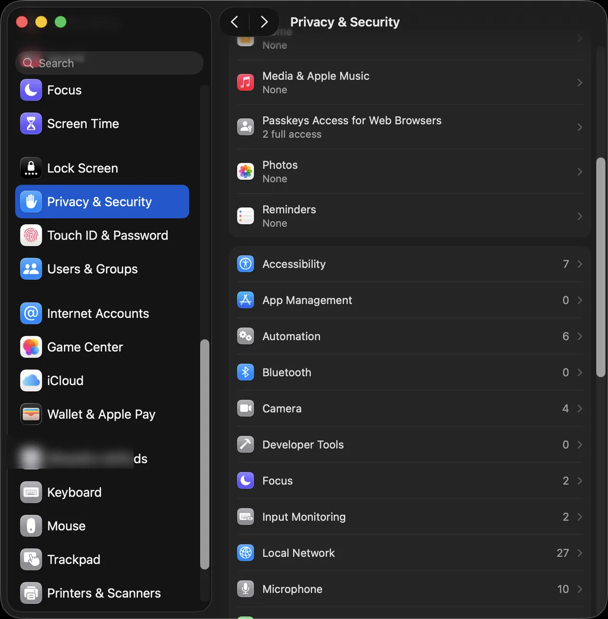608x619 pixels.
Task: Expand Accessibility row chevron
Action: pos(579,264)
